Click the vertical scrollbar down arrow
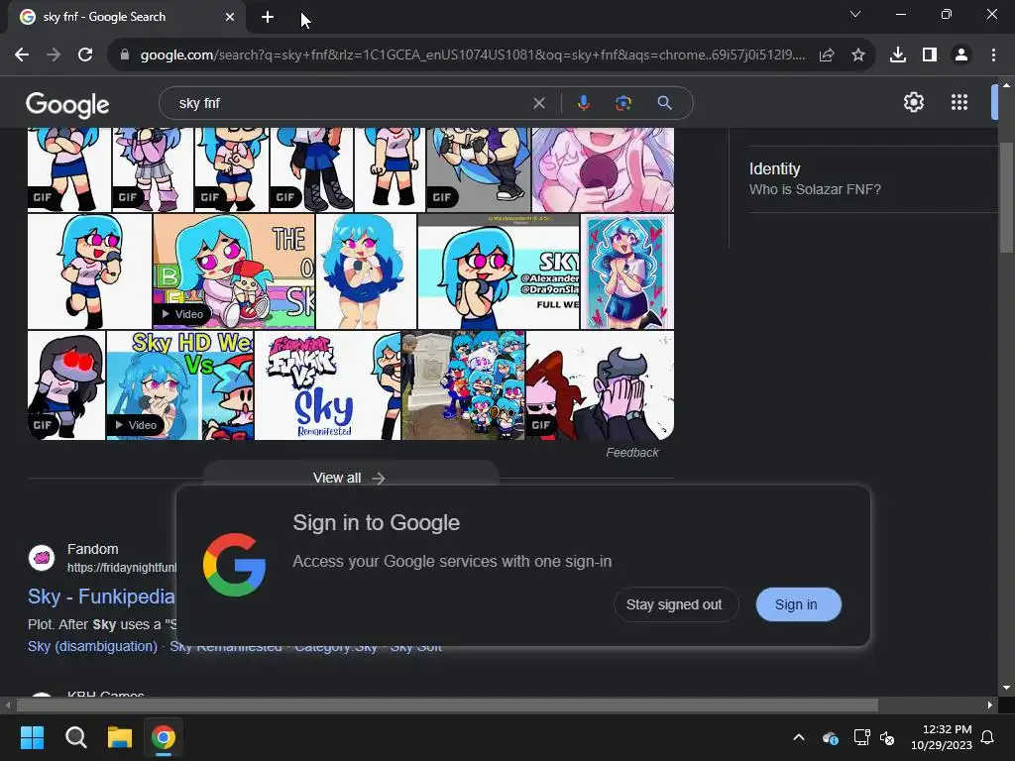This screenshot has height=761, width=1015. (x=1006, y=688)
